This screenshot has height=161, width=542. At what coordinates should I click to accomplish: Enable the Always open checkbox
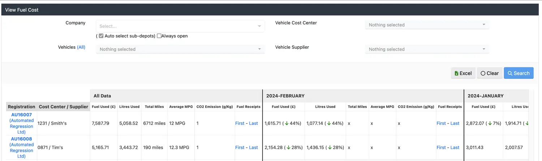coord(159,36)
